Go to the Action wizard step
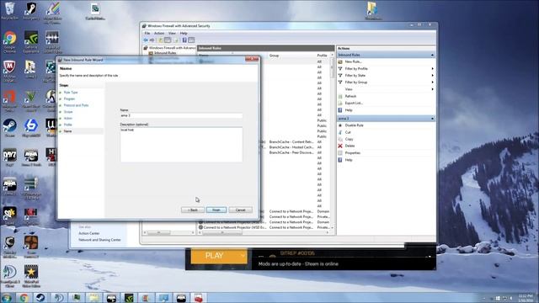 [x=67, y=119]
